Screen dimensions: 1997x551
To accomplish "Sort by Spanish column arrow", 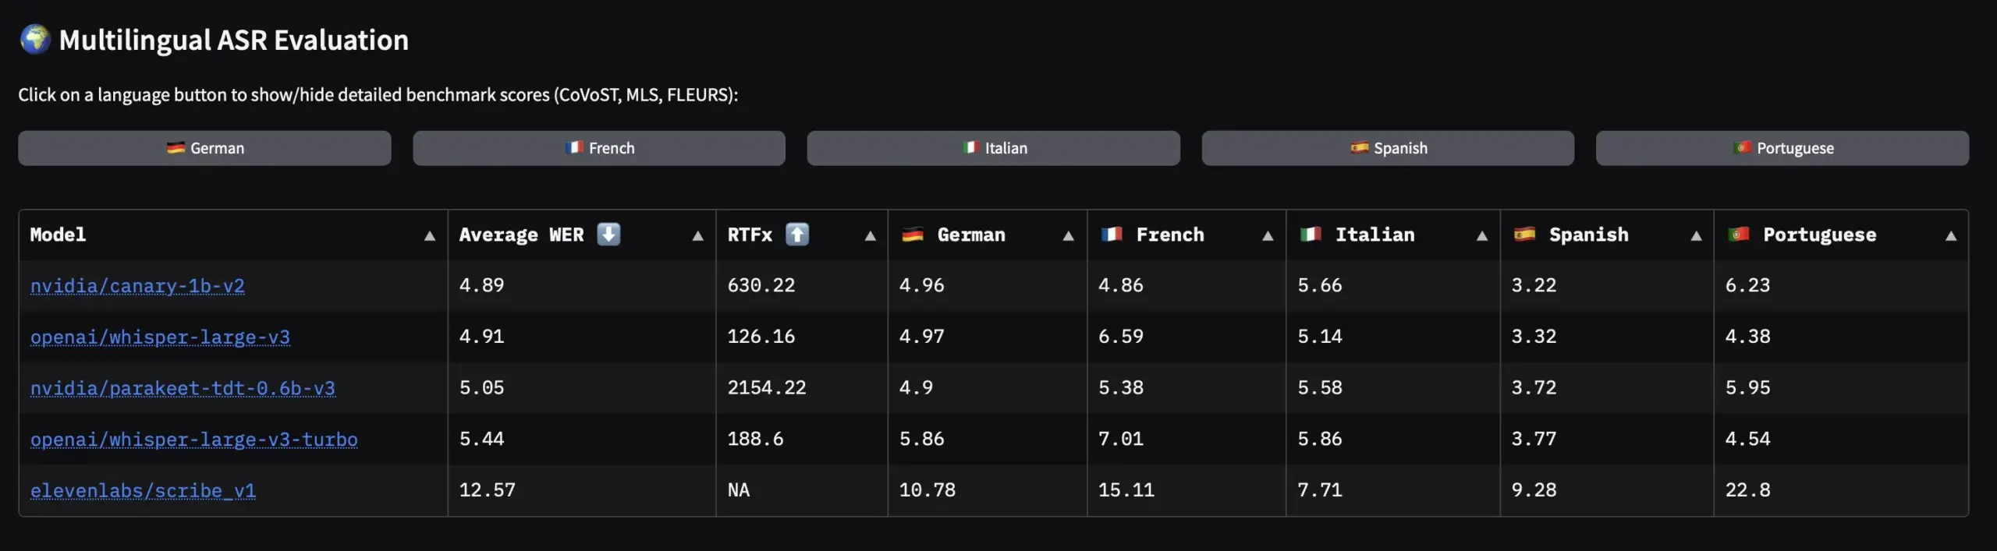I will click(x=1696, y=236).
